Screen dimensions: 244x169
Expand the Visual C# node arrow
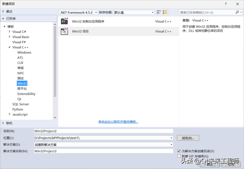coord(10,32)
